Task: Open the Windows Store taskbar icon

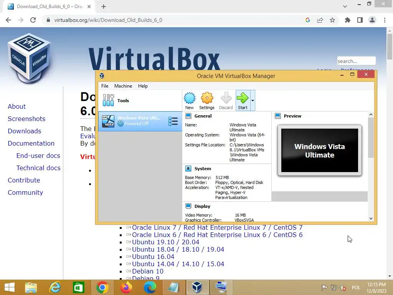Action: [78, 287]
